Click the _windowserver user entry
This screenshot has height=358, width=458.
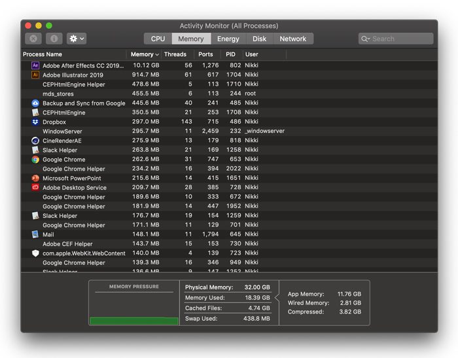coord(264,131)
